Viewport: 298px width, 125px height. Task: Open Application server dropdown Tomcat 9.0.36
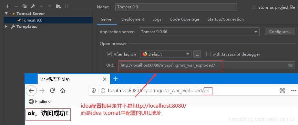coord(199,32)
